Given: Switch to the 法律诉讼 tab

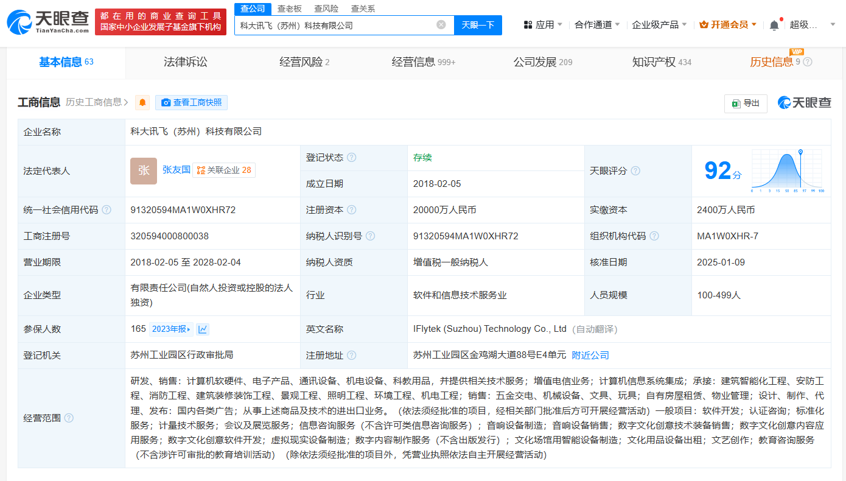Looking at the screenshot, I should tap(185, 62).
